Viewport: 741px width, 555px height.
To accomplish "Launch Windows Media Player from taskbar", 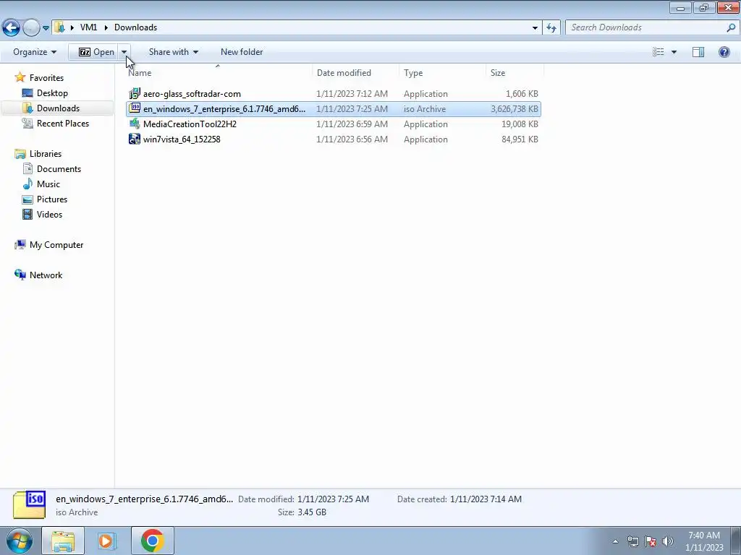I will (x=107, y=541).
